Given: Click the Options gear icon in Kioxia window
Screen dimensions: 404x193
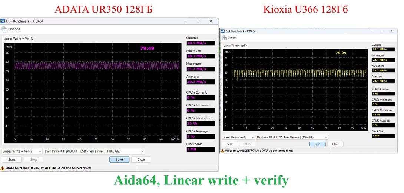Looking at the screenshot, I should point(224,37).
